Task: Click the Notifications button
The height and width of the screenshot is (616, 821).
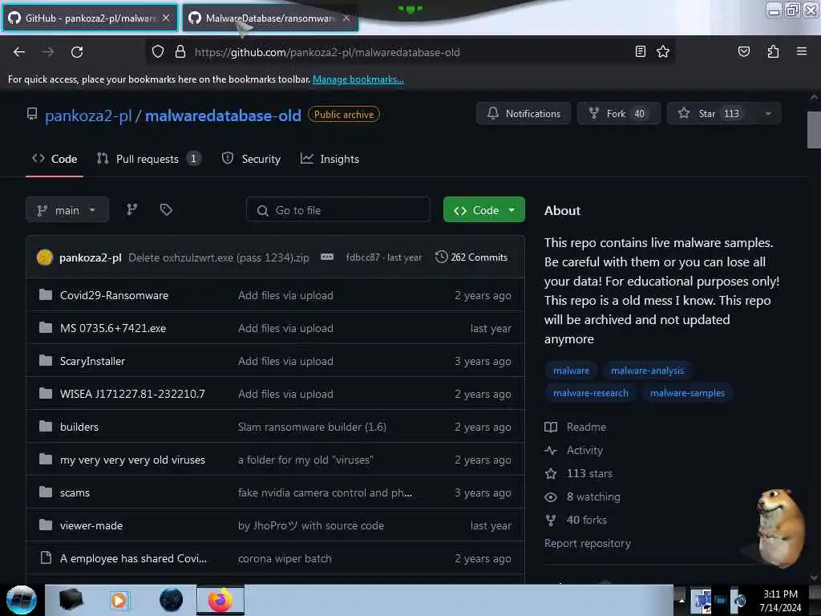Action: pos(523,113)
